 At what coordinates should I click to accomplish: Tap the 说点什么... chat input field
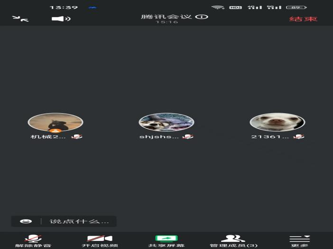tap(79, 221)
